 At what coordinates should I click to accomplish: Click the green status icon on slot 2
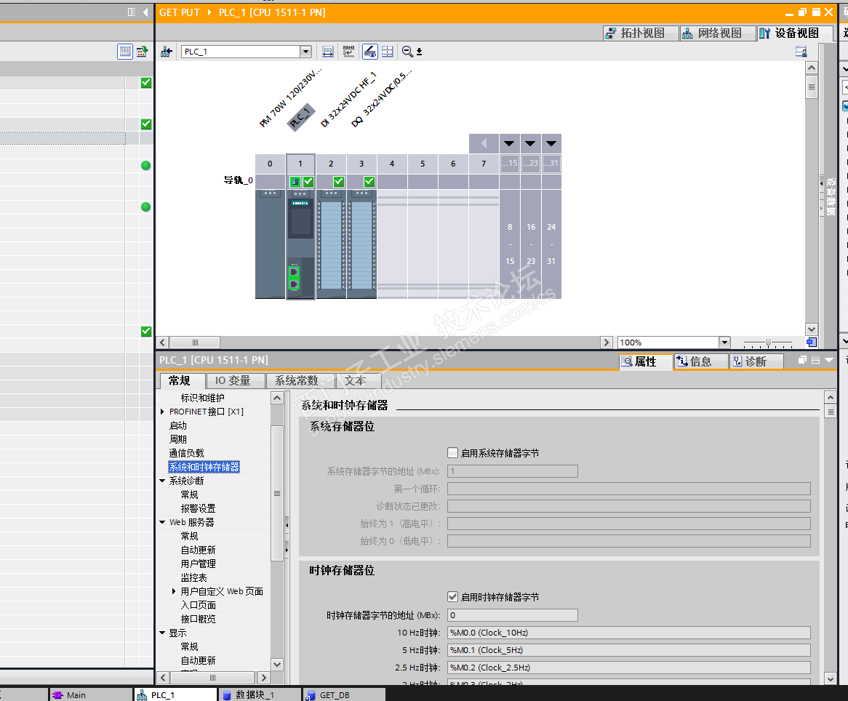pos(339,181)
